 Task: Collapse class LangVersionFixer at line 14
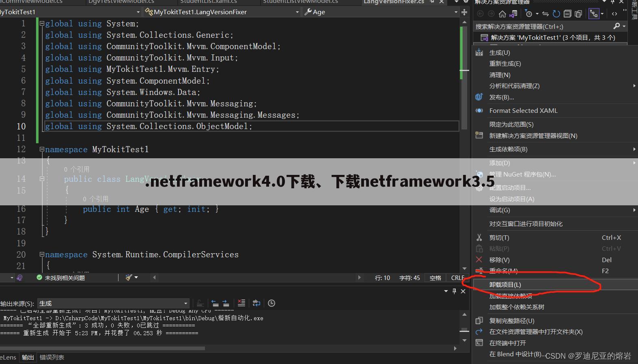pyautogui.click(x=42, y=179)
